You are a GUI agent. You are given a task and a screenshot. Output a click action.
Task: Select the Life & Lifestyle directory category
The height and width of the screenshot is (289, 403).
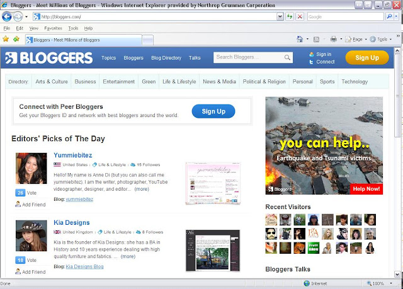tap(179, 82)
